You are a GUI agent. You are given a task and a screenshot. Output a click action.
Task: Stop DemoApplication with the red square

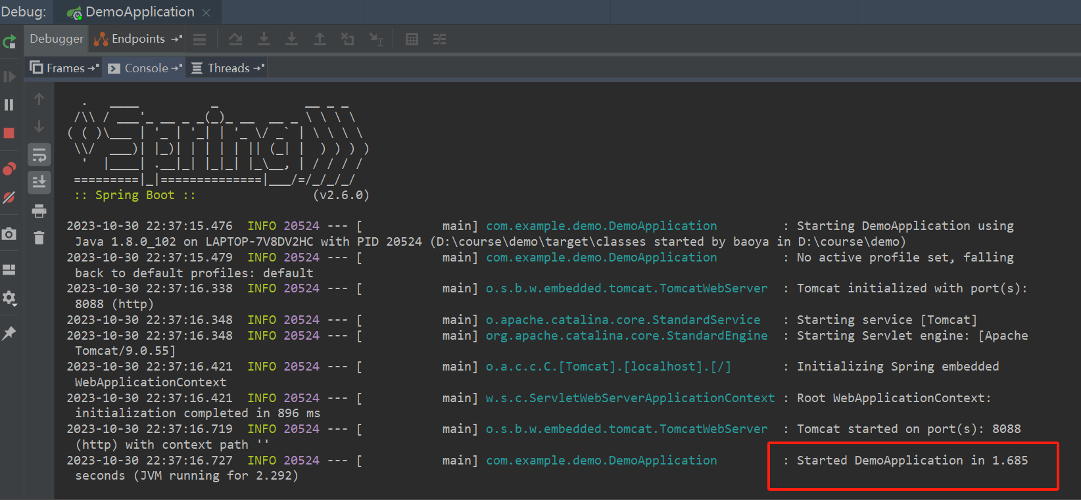pyautogui.click(x=9, y=133)
